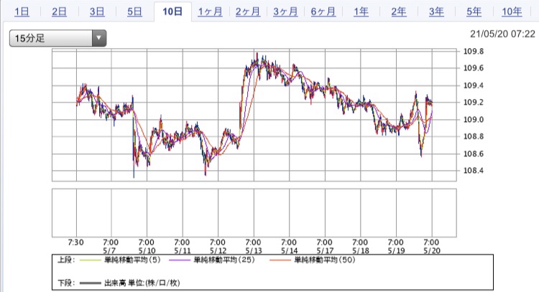Click the 108.4 price axis label

coord(474,171)
